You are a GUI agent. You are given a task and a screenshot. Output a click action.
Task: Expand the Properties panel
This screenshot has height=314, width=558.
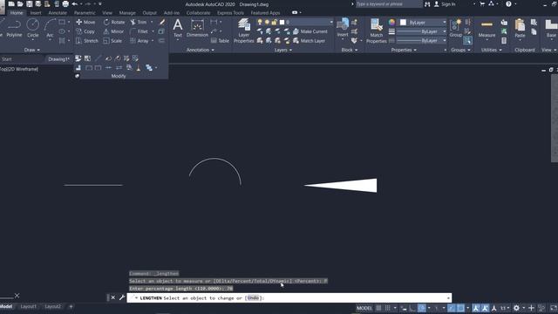coord(404,50)
